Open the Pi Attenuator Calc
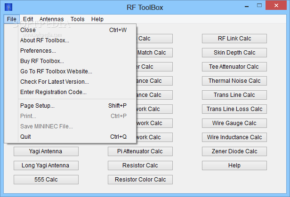Image resolution: width=290 pixels, height=197 pixels. [x=140, y=151]
